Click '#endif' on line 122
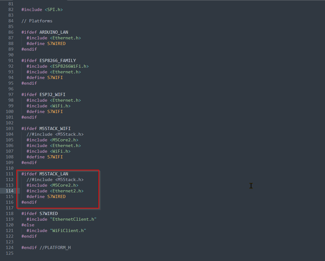 (29, 236)
